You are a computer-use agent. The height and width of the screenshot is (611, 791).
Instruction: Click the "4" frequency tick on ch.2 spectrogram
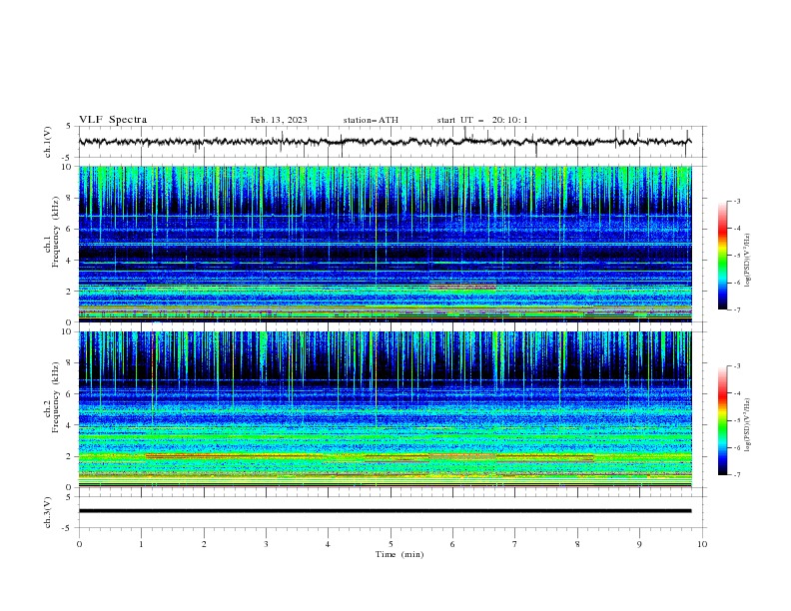click(70, 425)
